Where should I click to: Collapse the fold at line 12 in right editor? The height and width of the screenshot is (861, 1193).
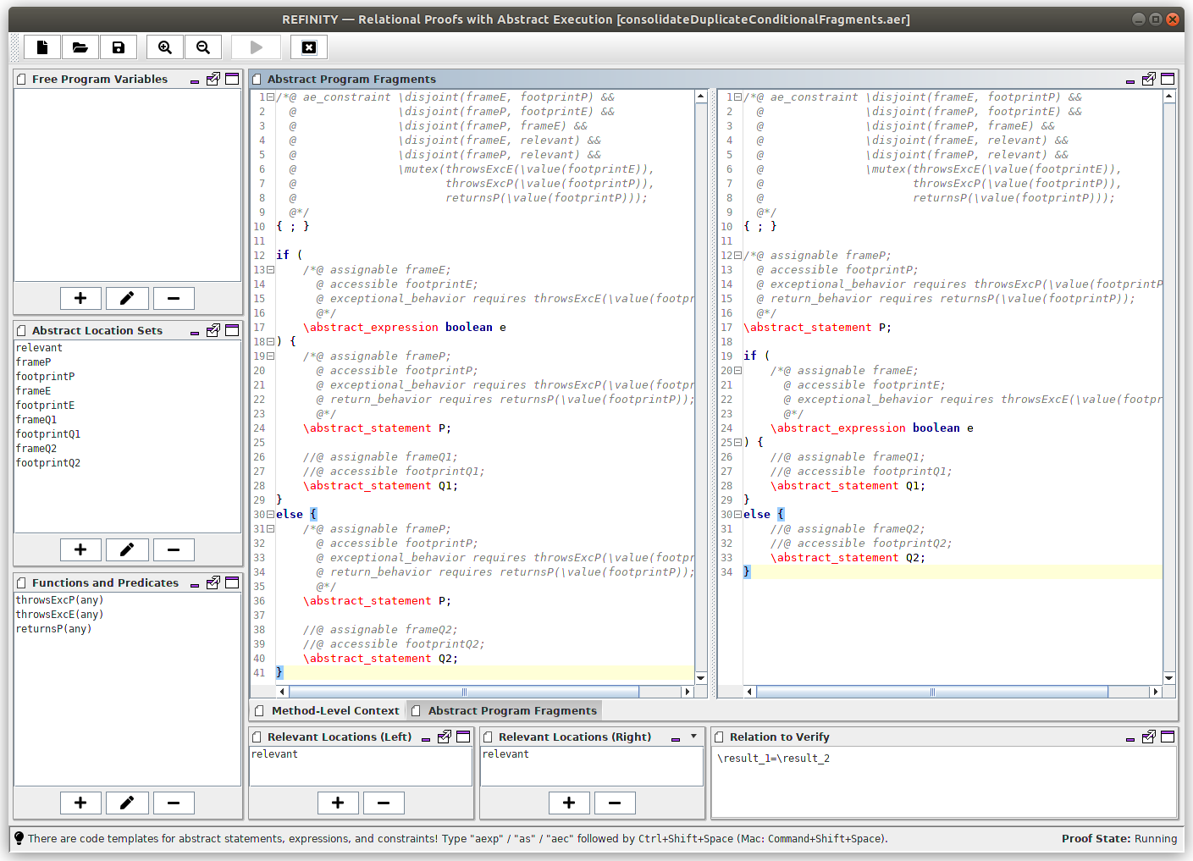pyautogui.click(x=737, y=256)
